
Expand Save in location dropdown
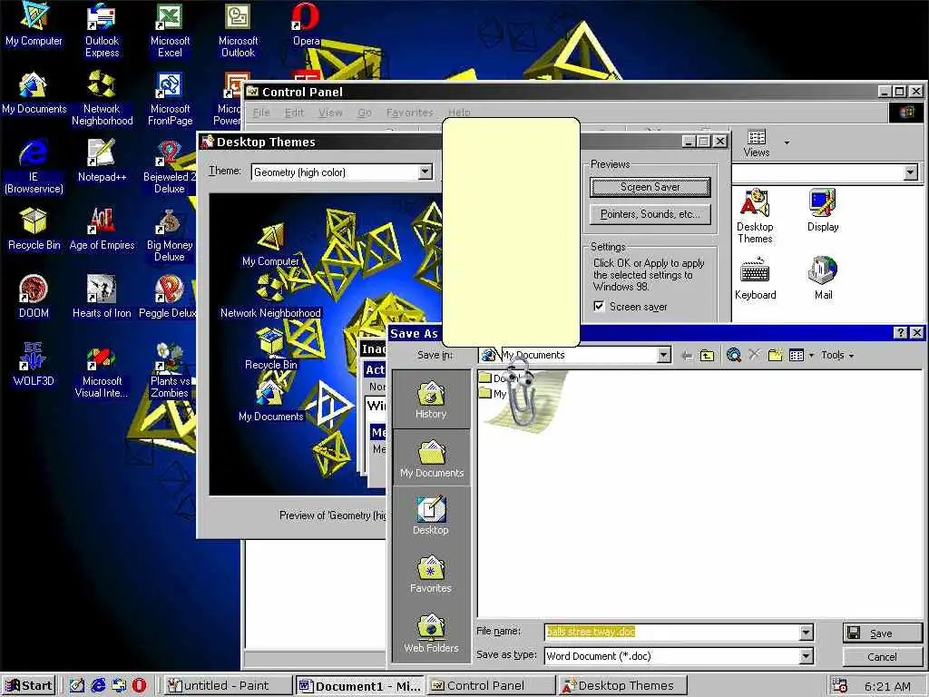pos(663,355)
